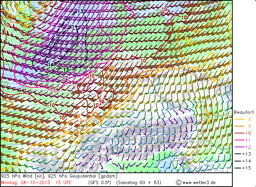Click the purple 12 contour label on map

[x=65, y=78]
